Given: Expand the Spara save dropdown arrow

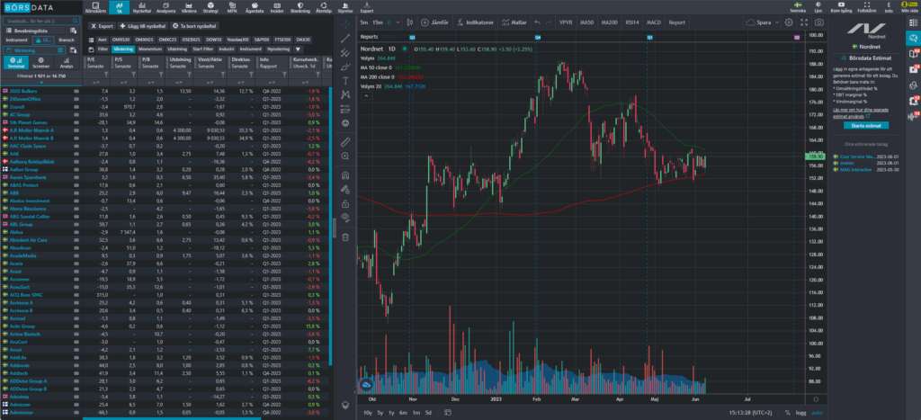Looking at the screenshot, I should [777, 22].
